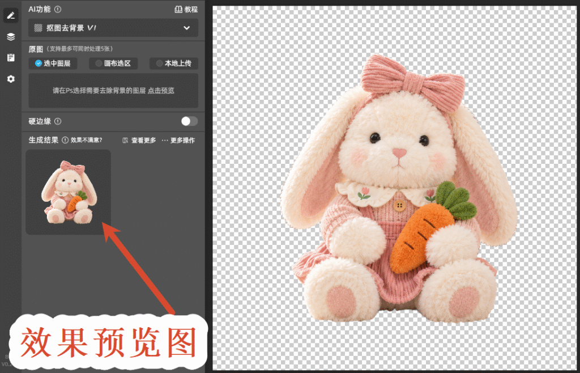Image resolution: width=580 pixels, height=373 pixels.
Task: Select the 选中图层 option
Action: point(53,63)
